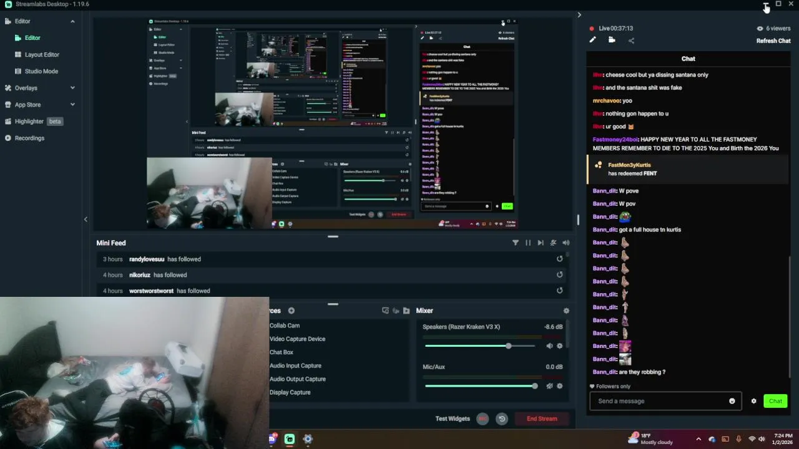799x449 pixels.
Task: Toggle the Mini Feed alert mute icon
Action: [x=553, y=243]
